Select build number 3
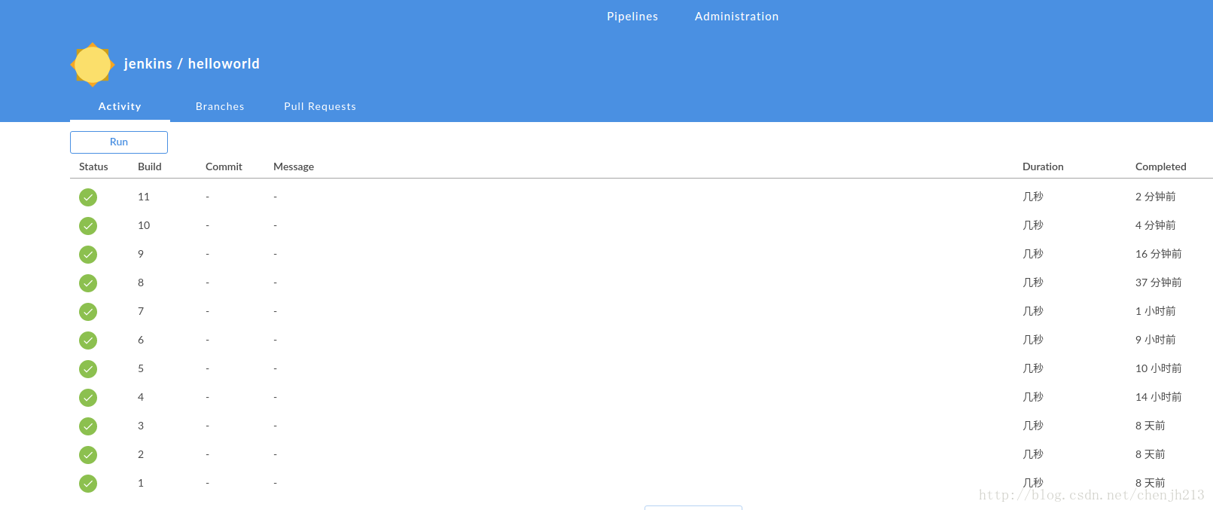 (141, 426)
